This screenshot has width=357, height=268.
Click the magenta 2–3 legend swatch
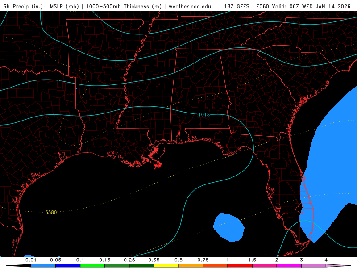[x=289, y=266]
